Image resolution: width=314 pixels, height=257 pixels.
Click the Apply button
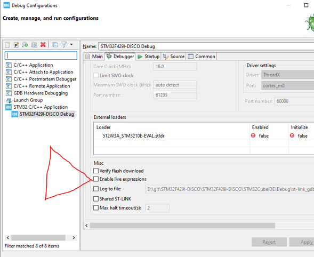point(302,242)
